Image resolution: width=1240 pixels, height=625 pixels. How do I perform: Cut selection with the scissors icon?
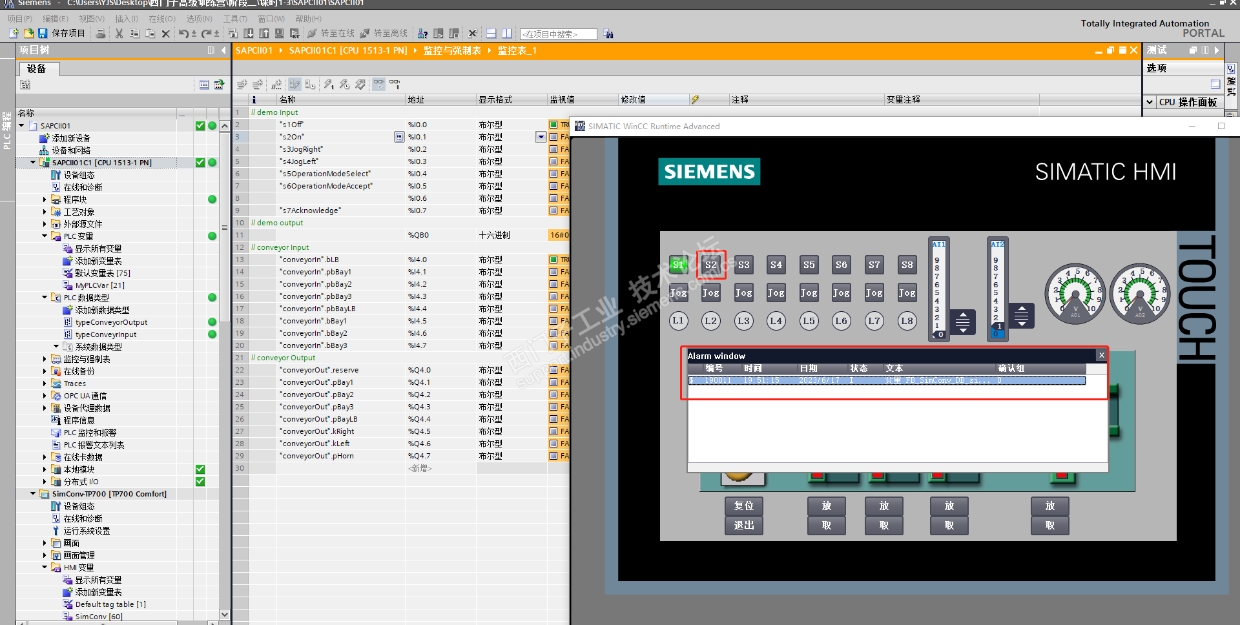119,34
